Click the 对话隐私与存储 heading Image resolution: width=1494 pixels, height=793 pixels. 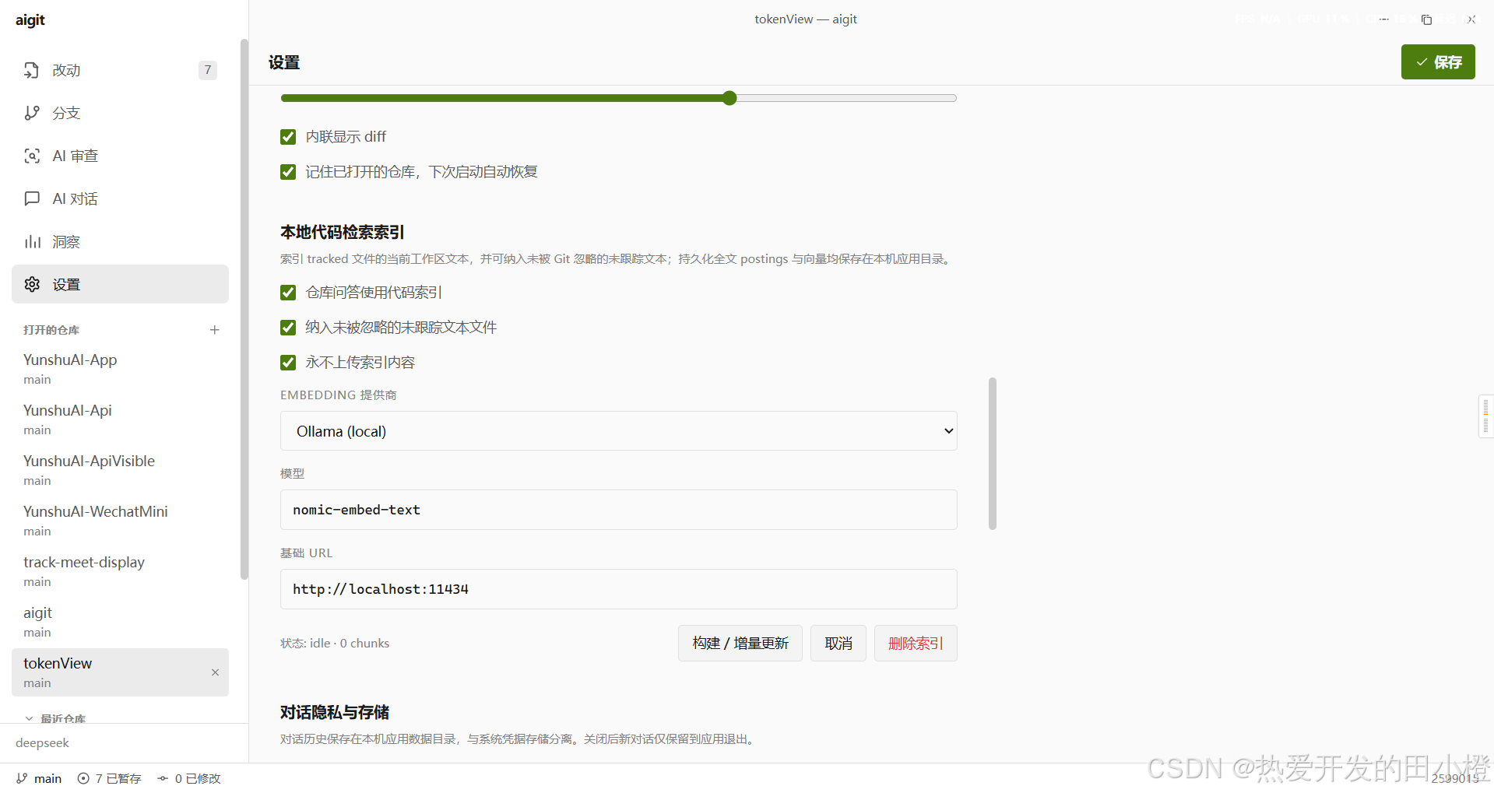[x=335, y=712]
